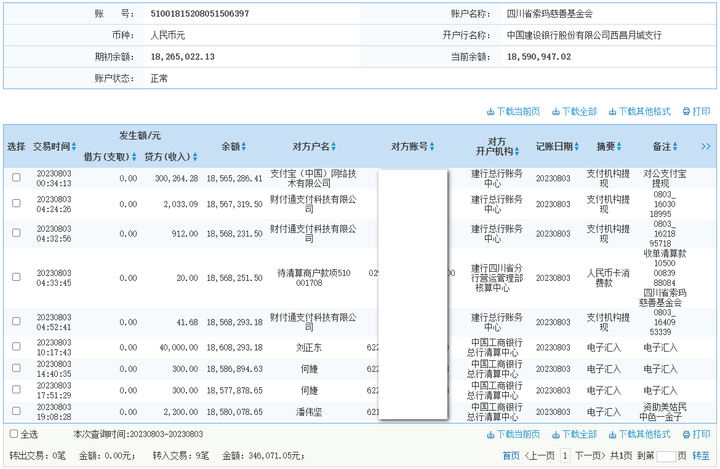Sort 摘要 column arrows

[x=619, y=147]
